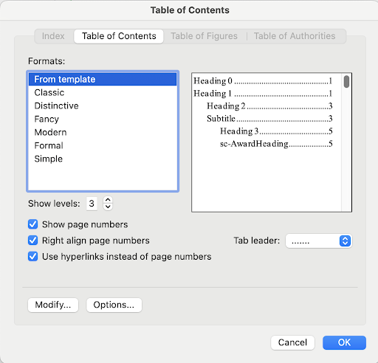Image resolution: width=378 pixels, height=363 pixels.
Task: Click the Modify... button
Action: (x=53, y=305)
